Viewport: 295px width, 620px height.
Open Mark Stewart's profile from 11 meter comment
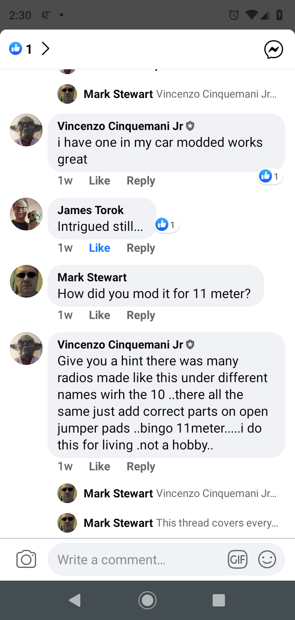point(92,277)
